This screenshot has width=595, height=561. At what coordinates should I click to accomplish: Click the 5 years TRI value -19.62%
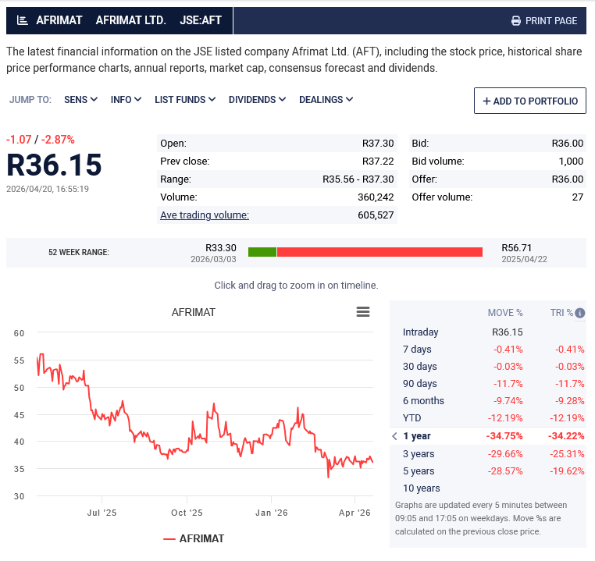tap(567, 470)
